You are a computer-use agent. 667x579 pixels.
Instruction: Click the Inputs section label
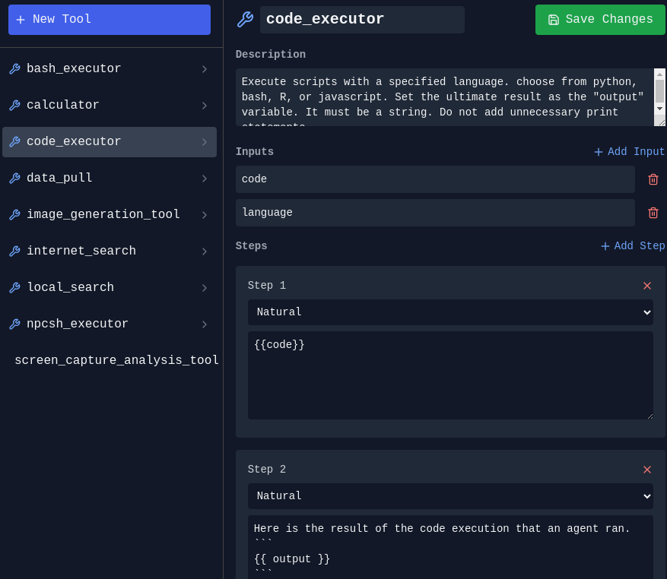tap(254, 152)
